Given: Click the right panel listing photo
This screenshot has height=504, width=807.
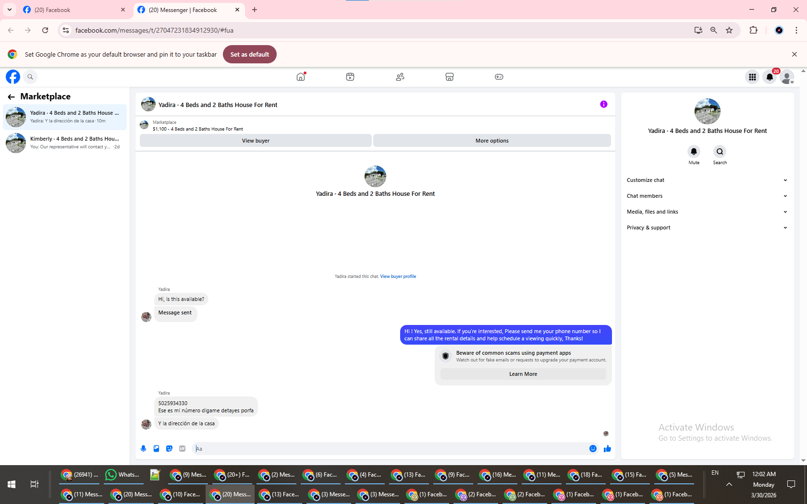Looking at the screenshot, I should (x=708, y=111).
